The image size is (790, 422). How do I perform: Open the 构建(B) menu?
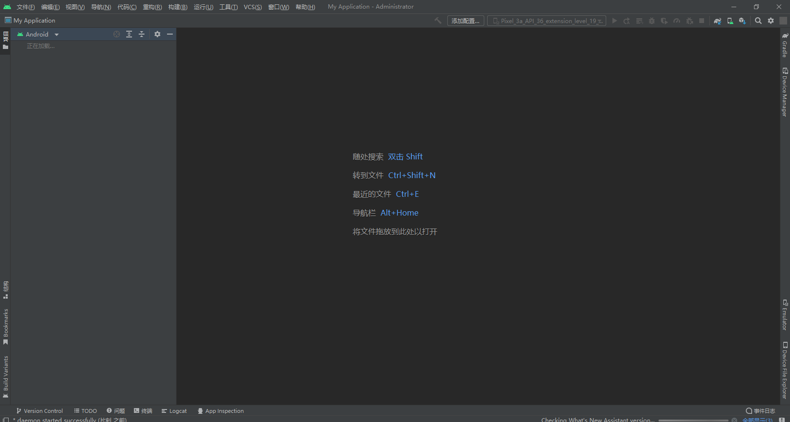click(x=178, y=7)
